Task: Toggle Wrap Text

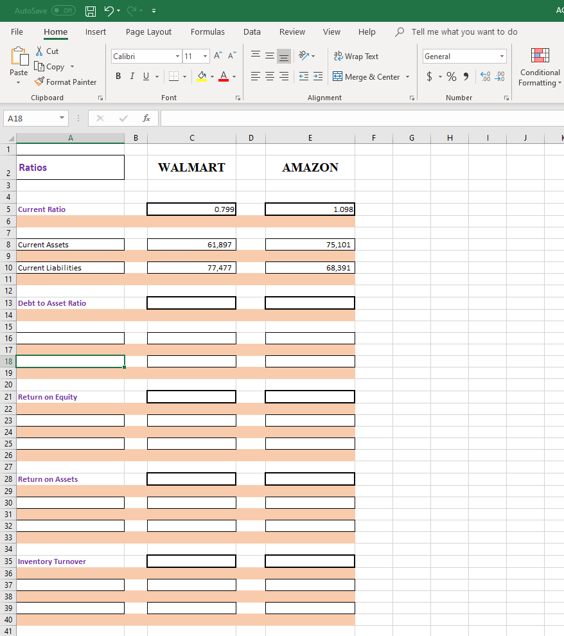Action: point(356,56)
